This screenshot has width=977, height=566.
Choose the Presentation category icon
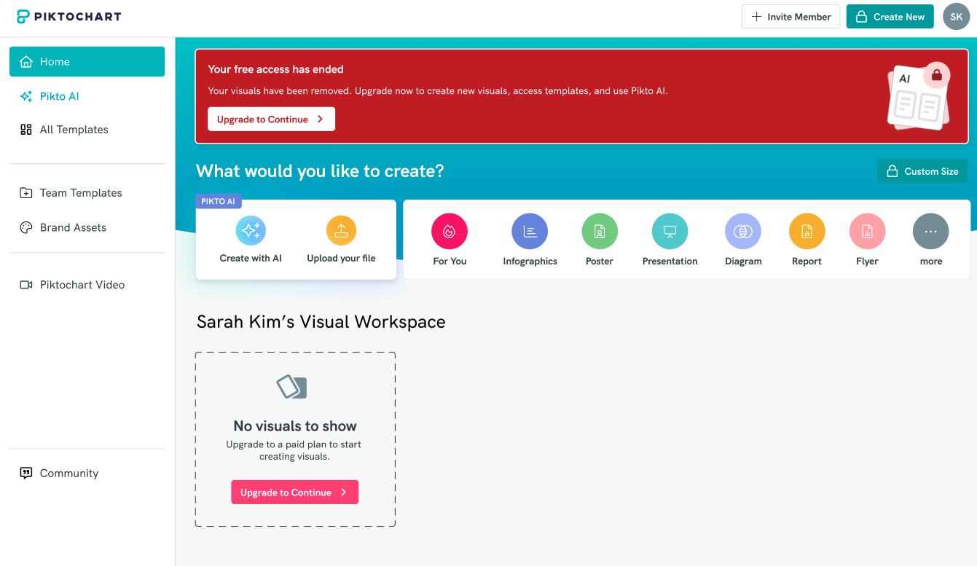point(670,232)
